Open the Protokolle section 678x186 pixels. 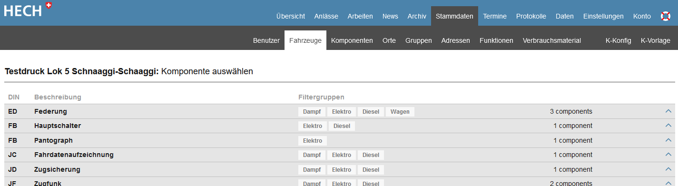pyautogui.click(x=531, y=16)
